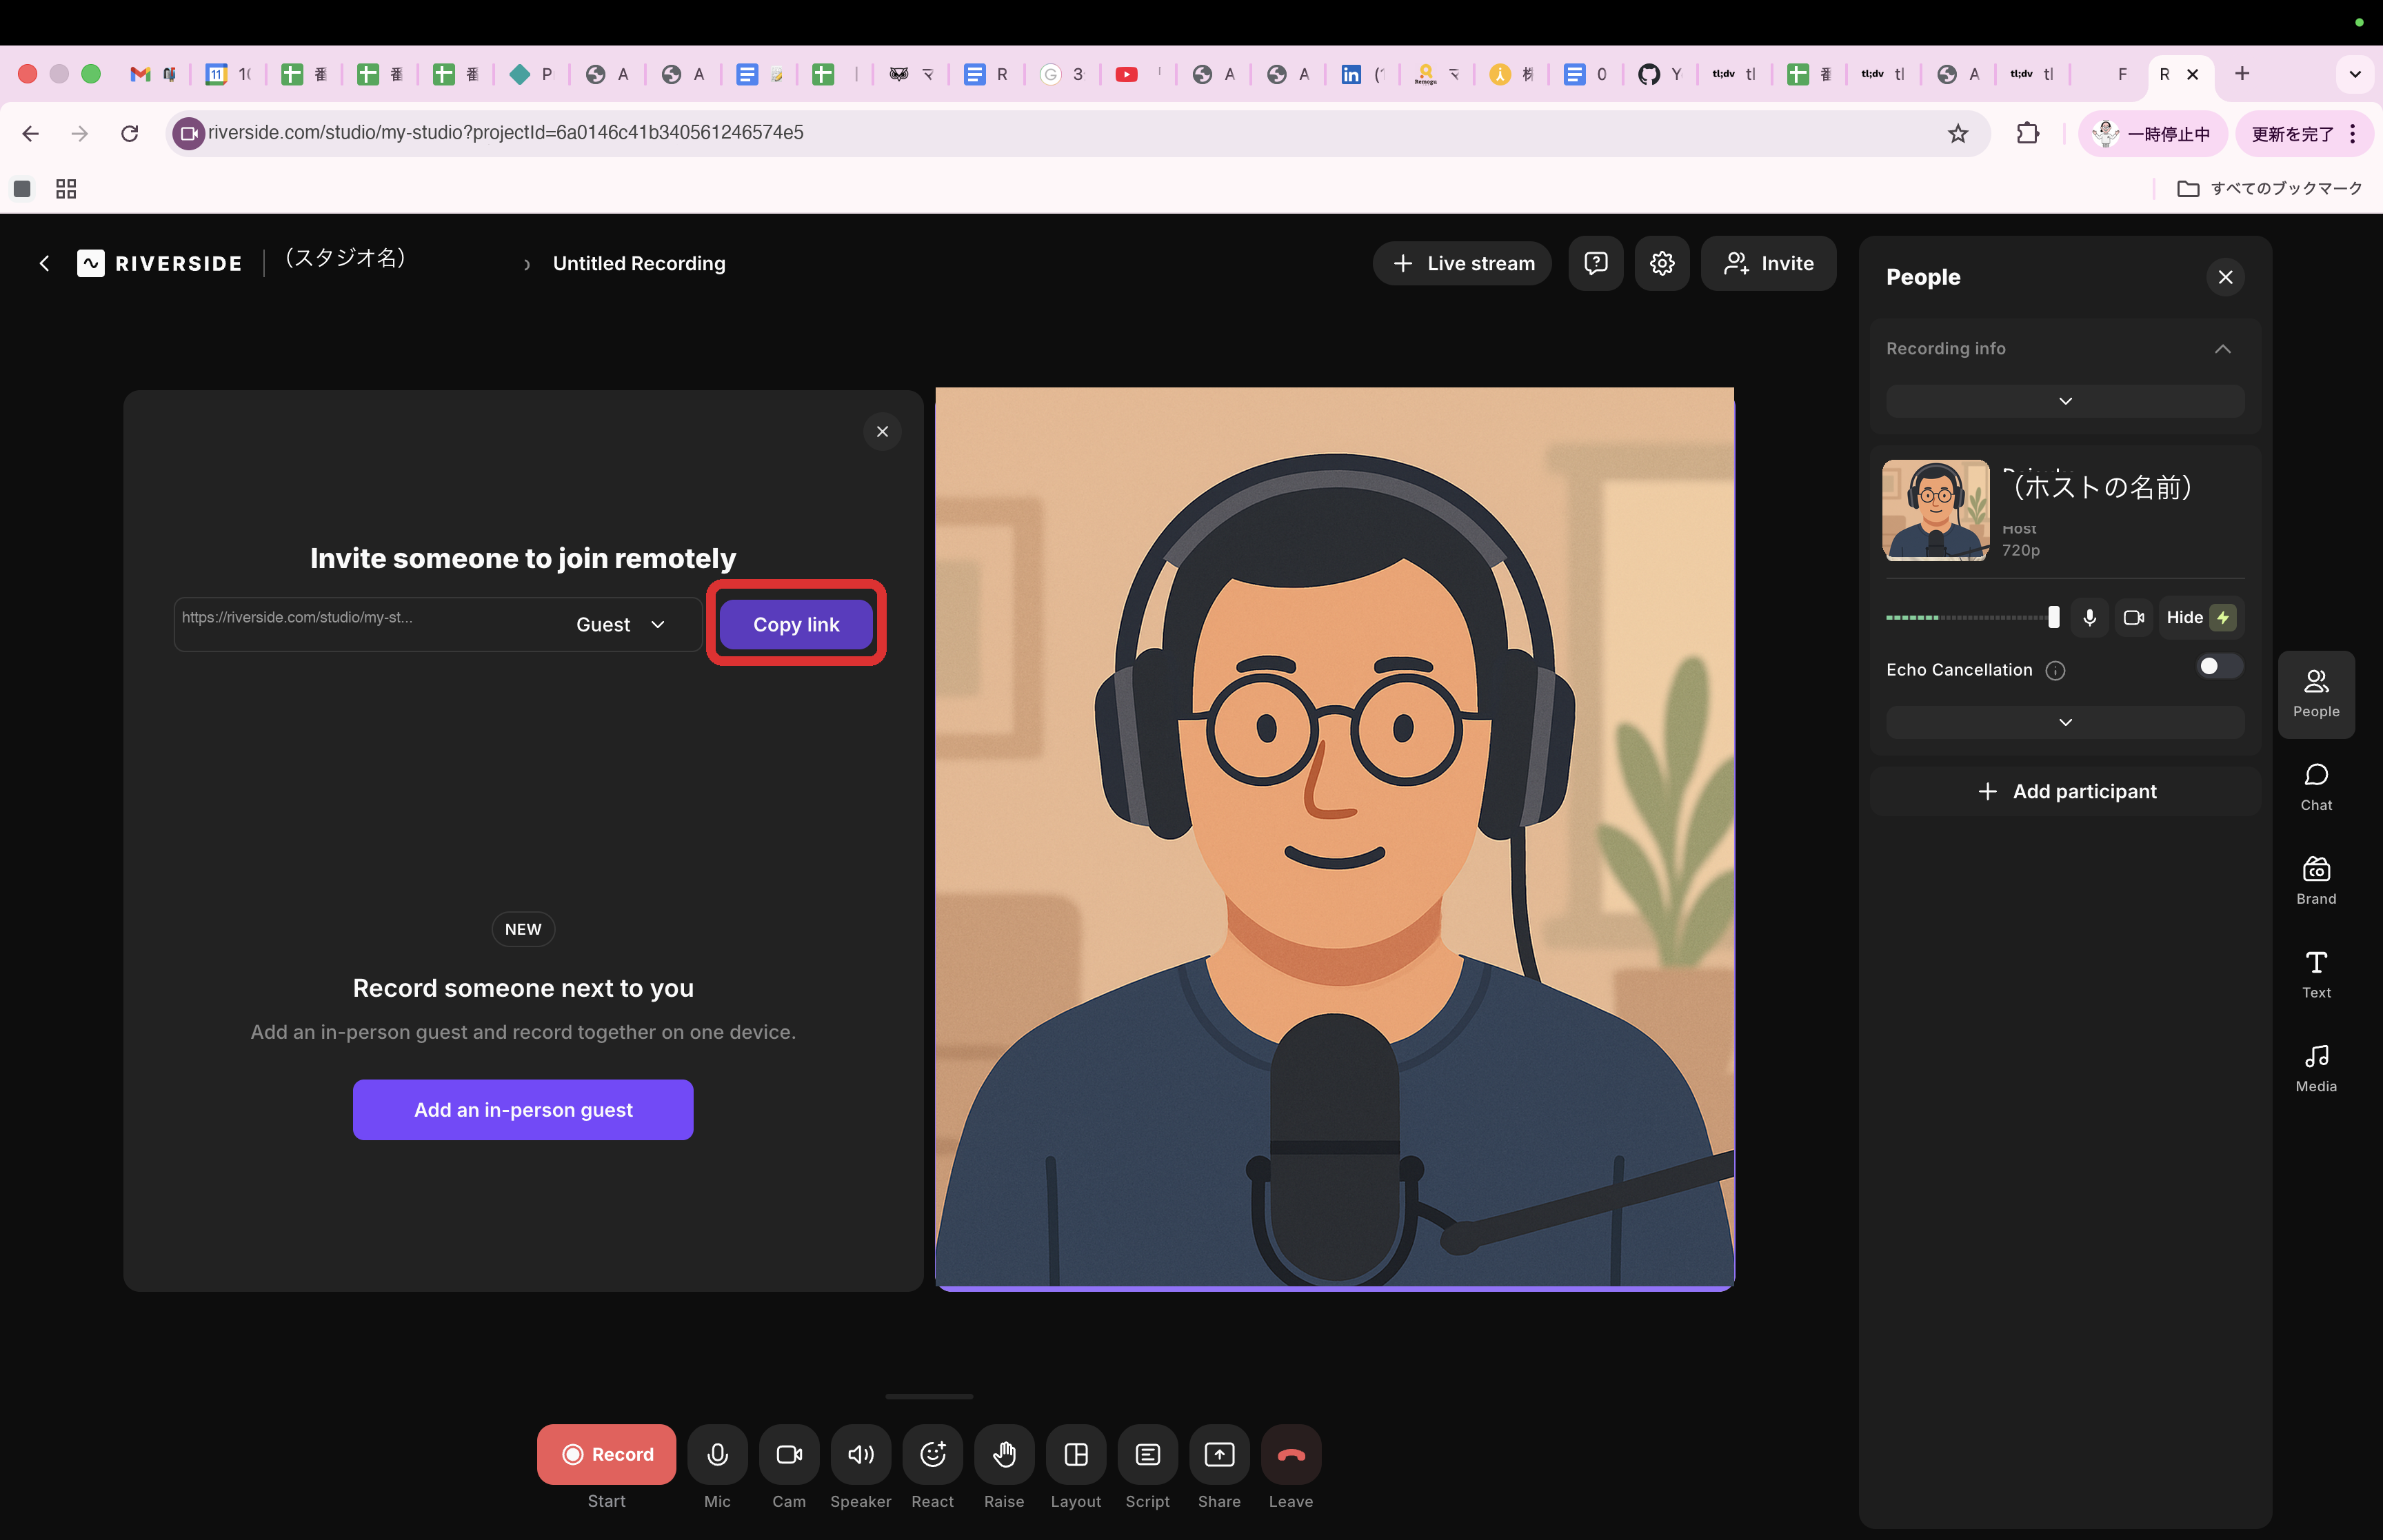Screen dimensions: 2383x1540
Task: Switch to the Chat sidebar tab
Action: click(x=2315, y=787)
